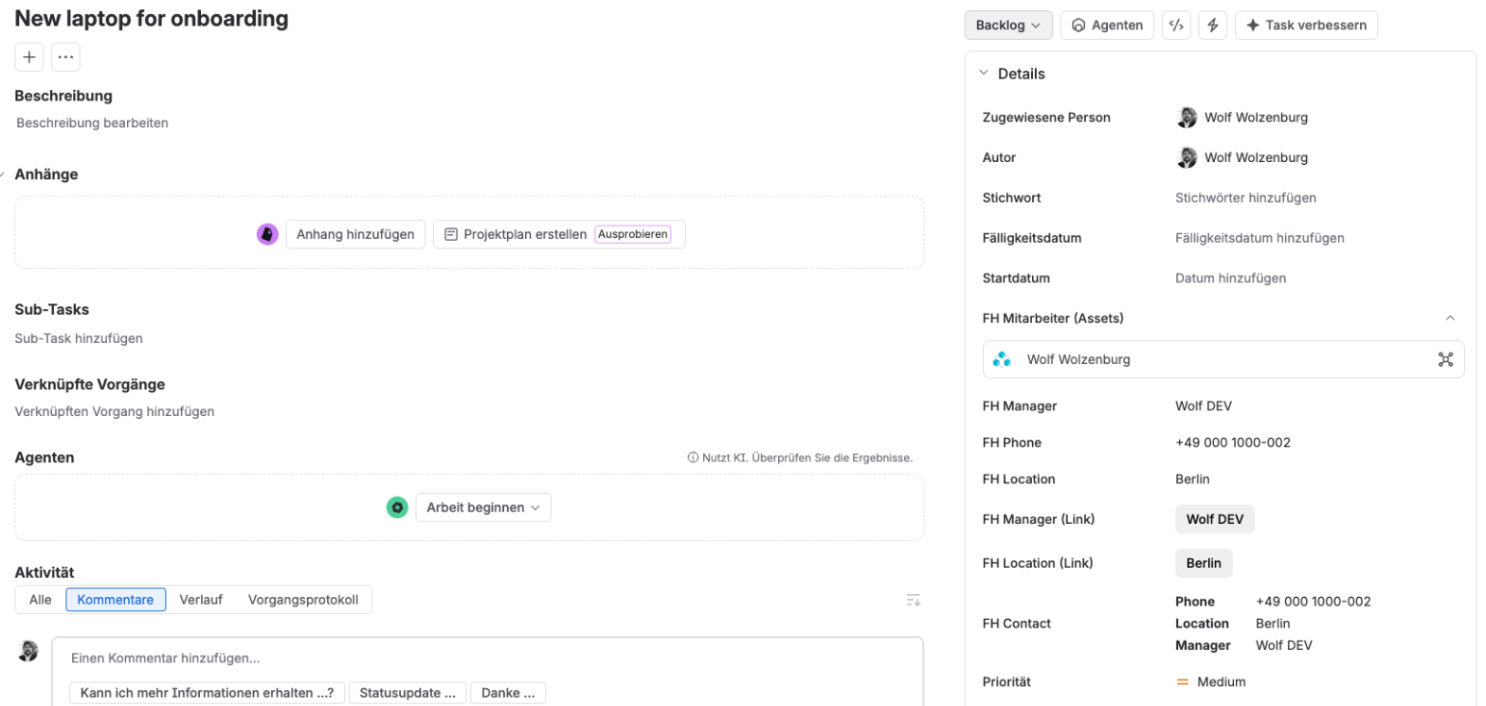Click the Assets logo beside Wolf Wolzenburg
Image resolution: width=1486 pixels, height=706 pixels.
(x=1002, y=359)
